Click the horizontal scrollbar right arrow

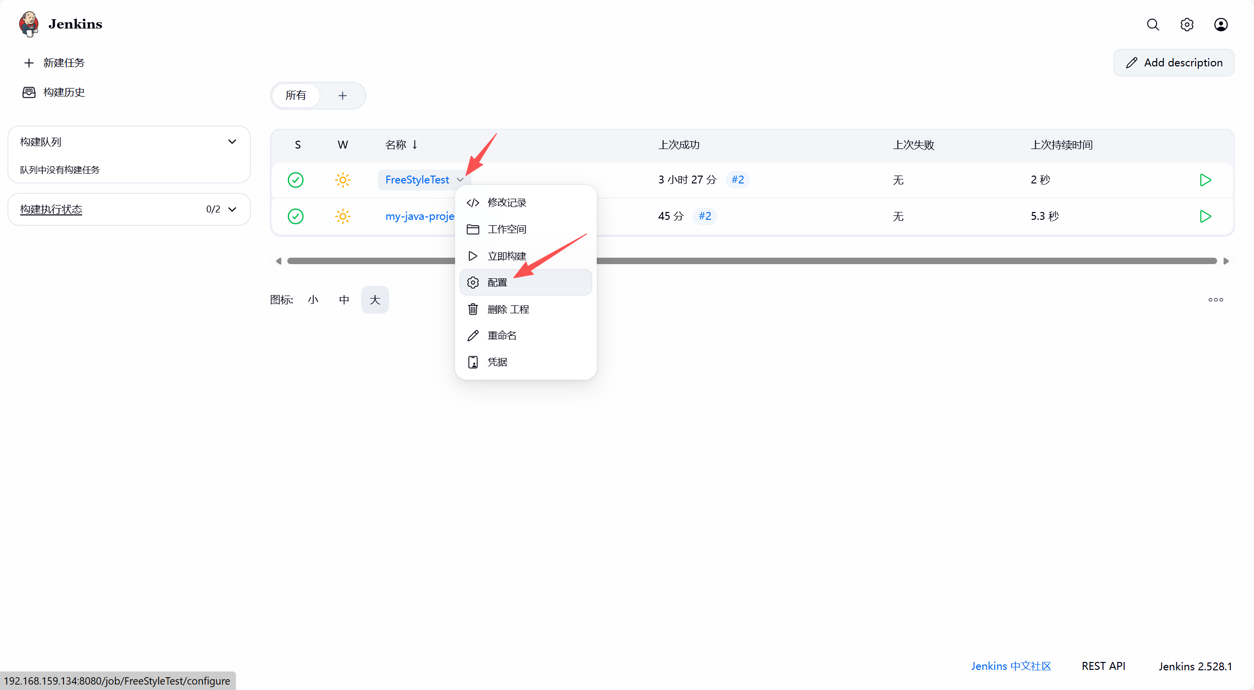click(1226, 261)
